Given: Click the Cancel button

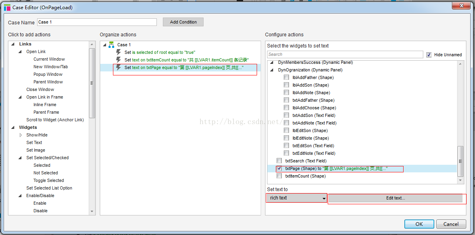Looking at the screenshot, I should 451,224.
